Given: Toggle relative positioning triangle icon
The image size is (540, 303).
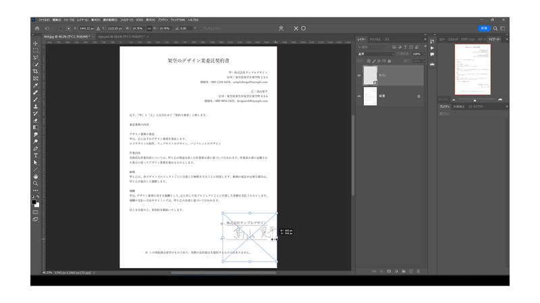Looking at the screenshot, I should pos(98,28).
